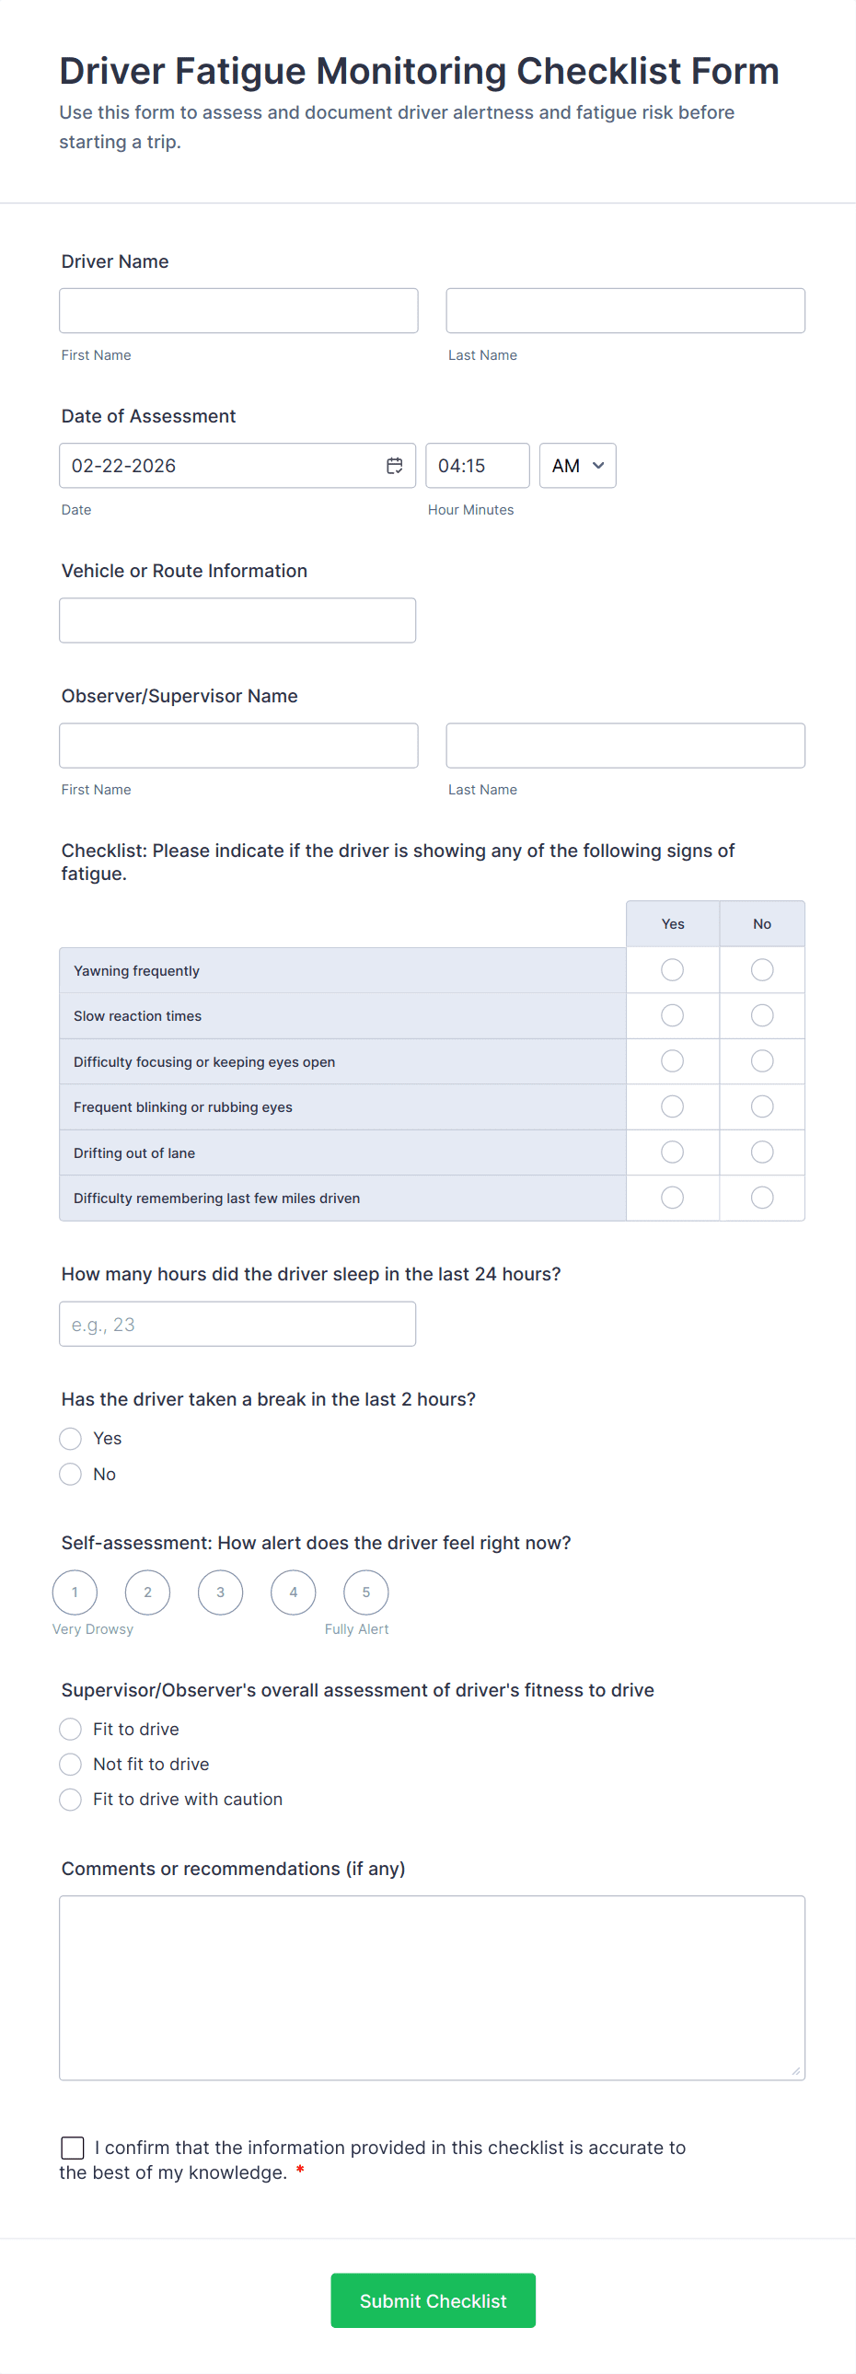856x2374 pixels.
Task: Check the accuracy confirmation checkbox
Action: [73, 2148]
